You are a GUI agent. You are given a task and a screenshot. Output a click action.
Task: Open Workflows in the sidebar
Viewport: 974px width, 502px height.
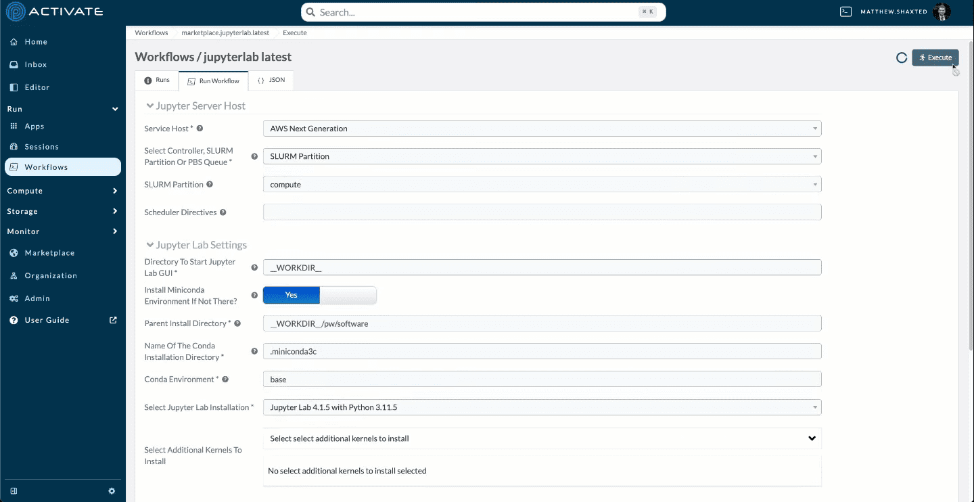[x=63, y=167]
